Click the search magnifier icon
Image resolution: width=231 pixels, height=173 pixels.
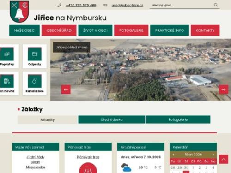[216, 5]
